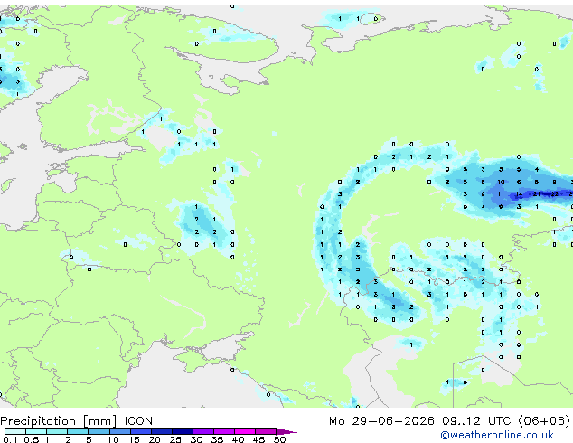Click the 30–35 mm purple swatch
This screenshot has height=443, width=573.
pos(202,431)
